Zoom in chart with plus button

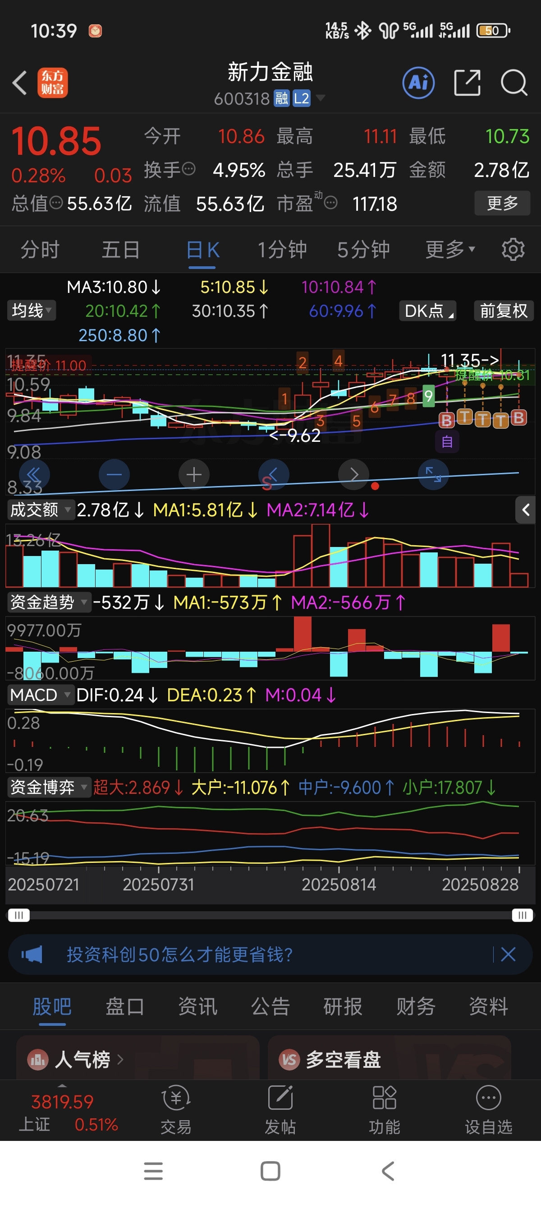tap(194, 475)
